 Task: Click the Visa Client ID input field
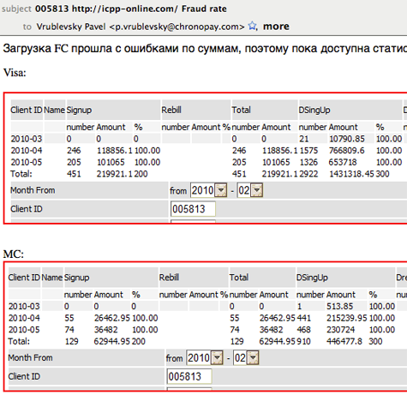[193, 209]
